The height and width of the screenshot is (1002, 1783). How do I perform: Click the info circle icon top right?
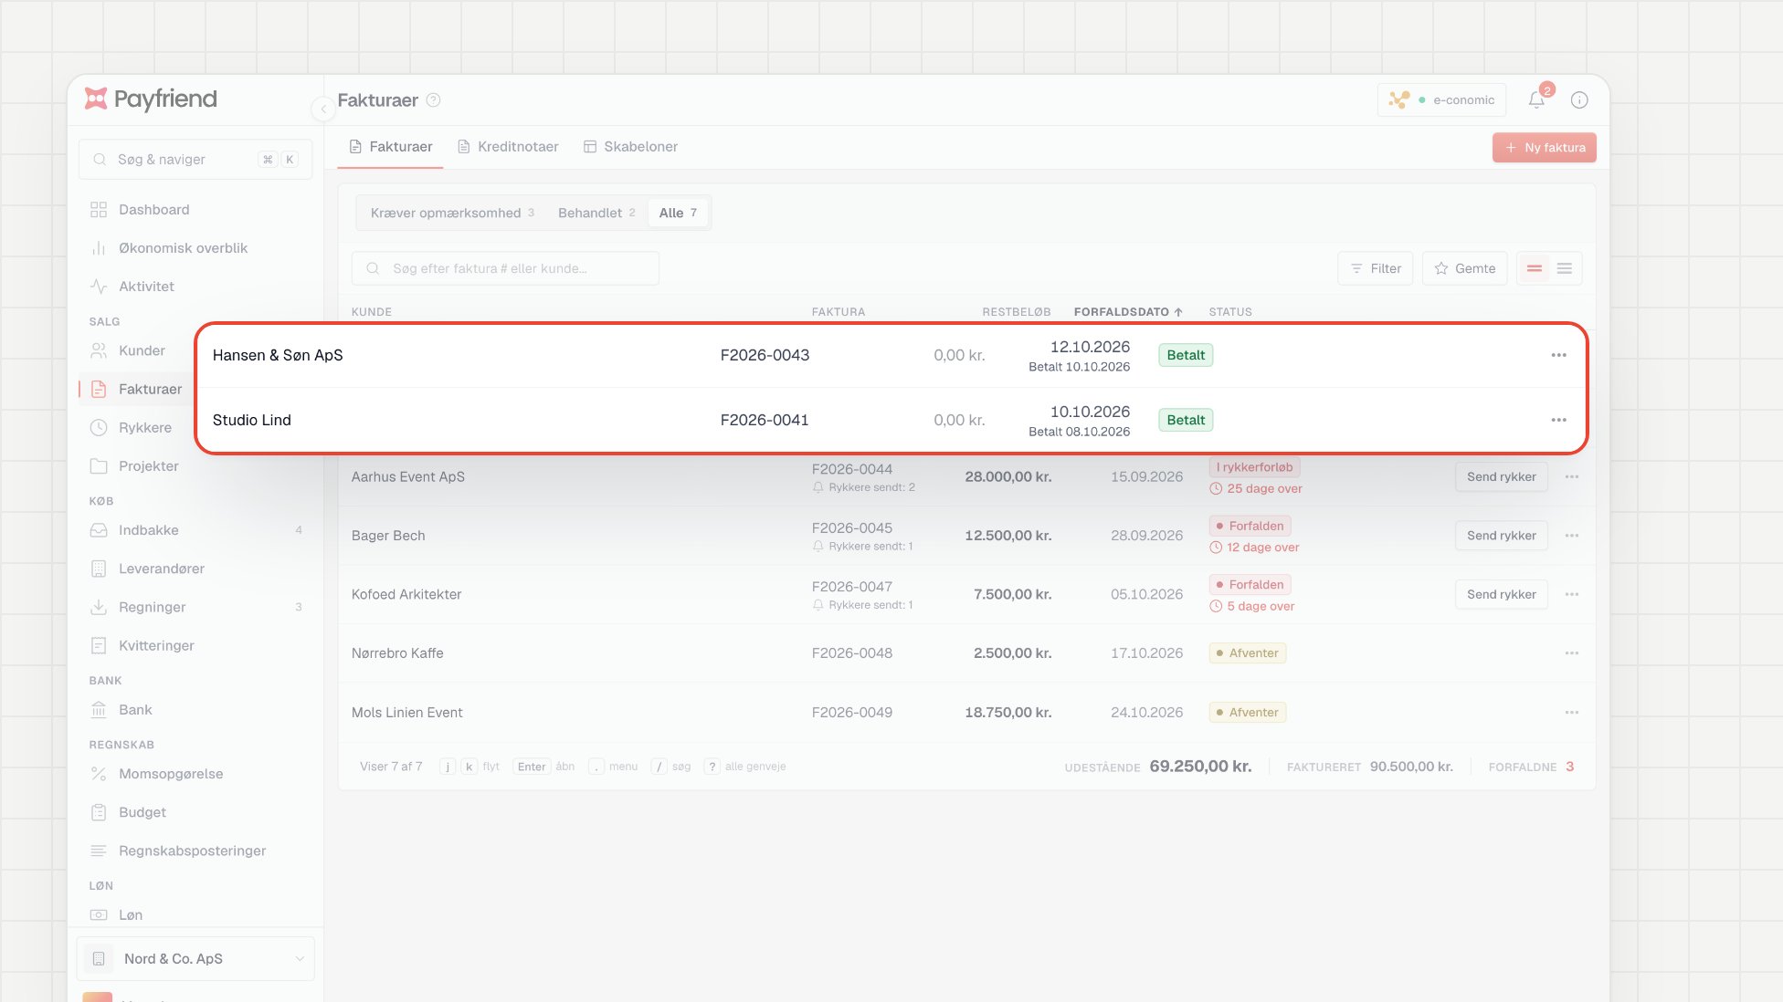pos(1579,100)
